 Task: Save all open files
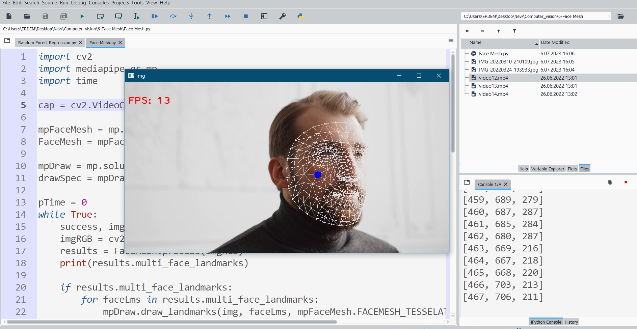point(63,16)
